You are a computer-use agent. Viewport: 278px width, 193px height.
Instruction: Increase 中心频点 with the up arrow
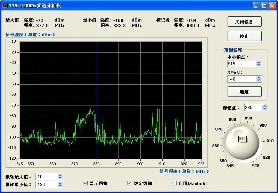click(x=259, y=62)
